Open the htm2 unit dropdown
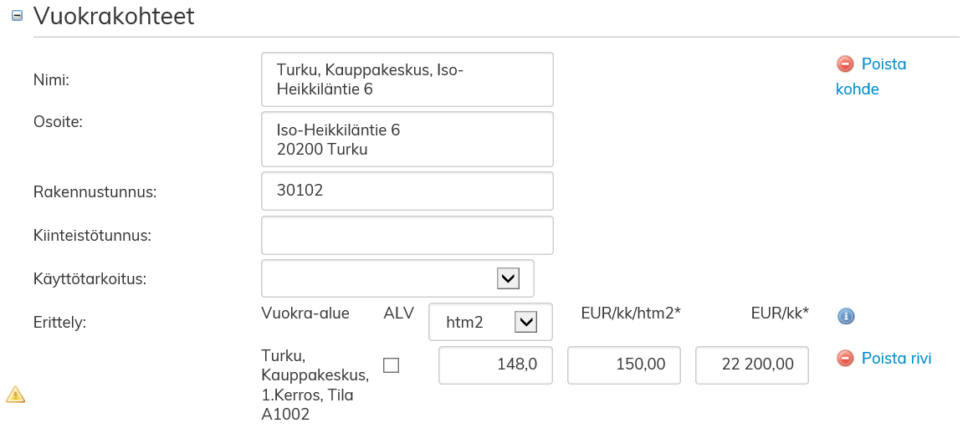This screenshot has height=428, width=968. 525,321
